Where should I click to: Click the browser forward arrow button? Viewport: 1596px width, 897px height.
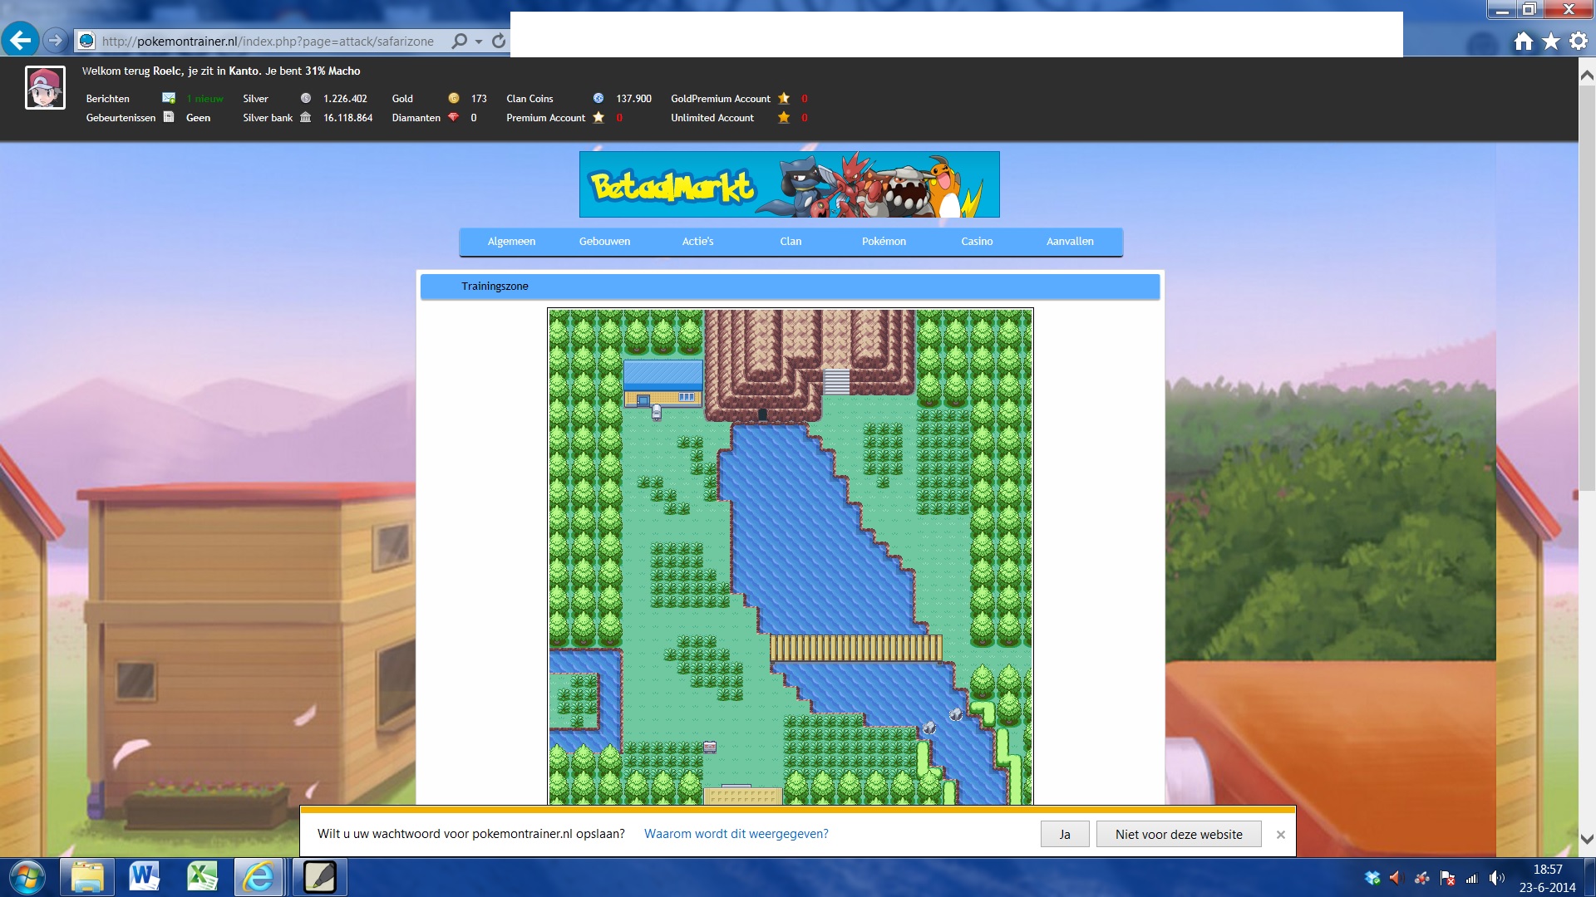click(55, 40)
